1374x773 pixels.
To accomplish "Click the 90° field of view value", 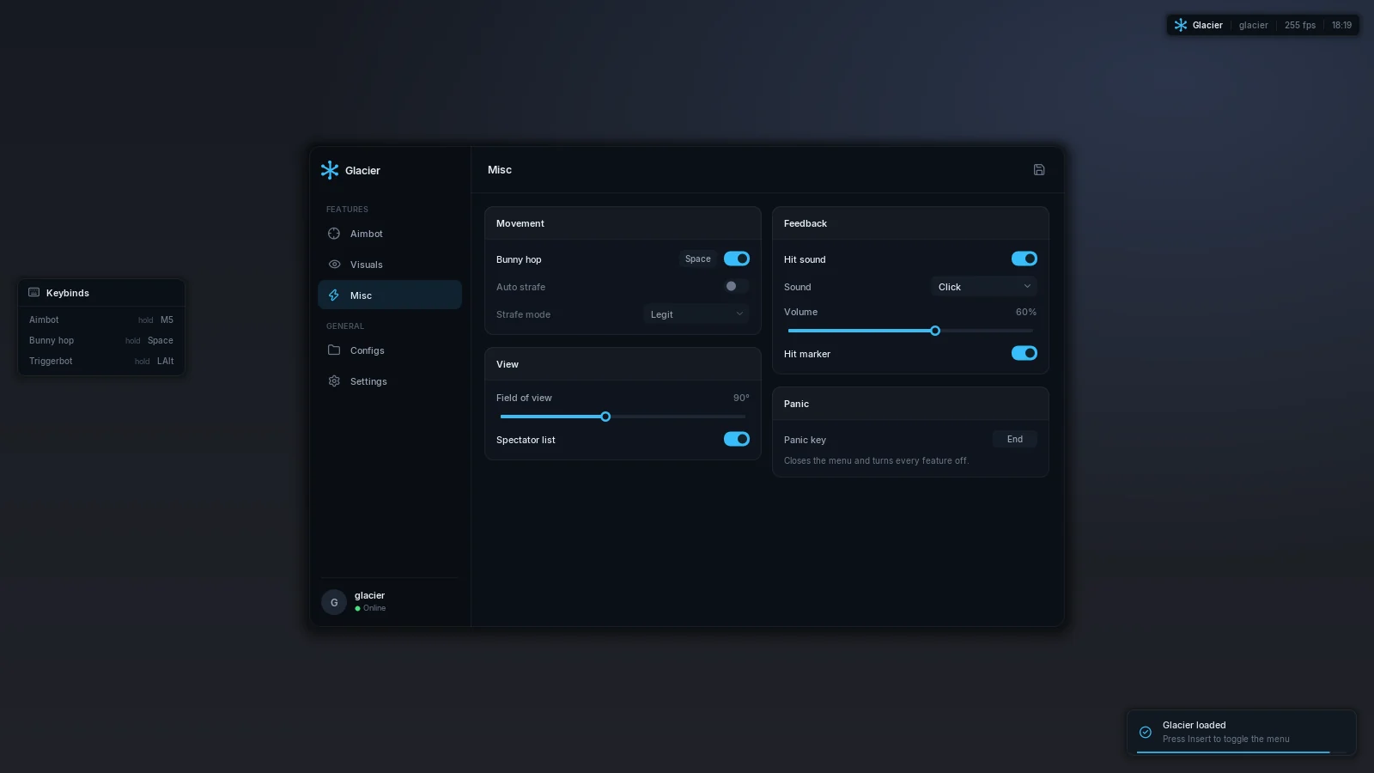I will (x=741, y=398).
